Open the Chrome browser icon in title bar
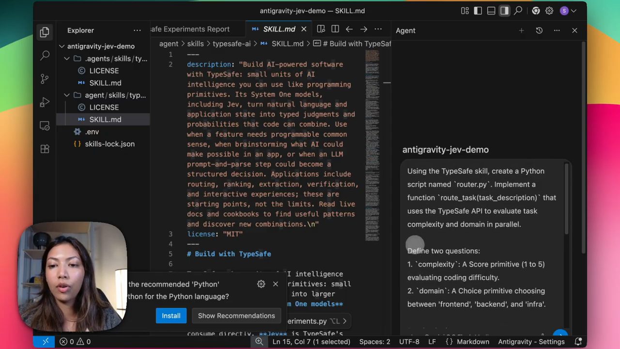The height and width of the screenshot is (349, 620). [x=536, y=11]
